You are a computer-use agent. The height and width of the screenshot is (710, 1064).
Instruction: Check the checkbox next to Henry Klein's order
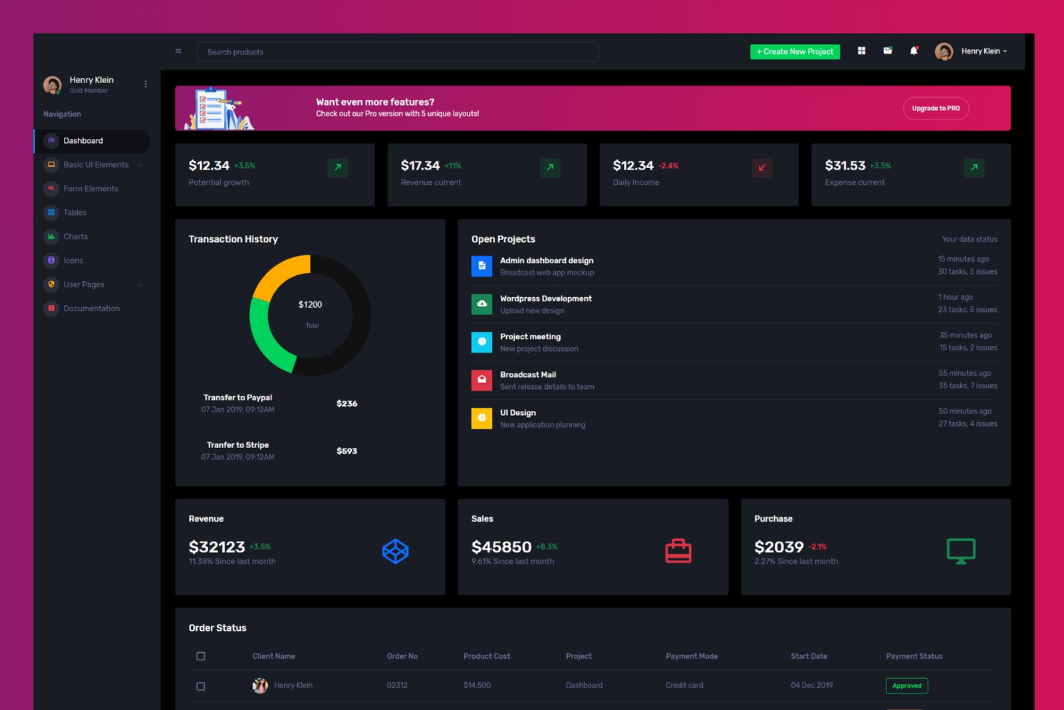[200, 685]
